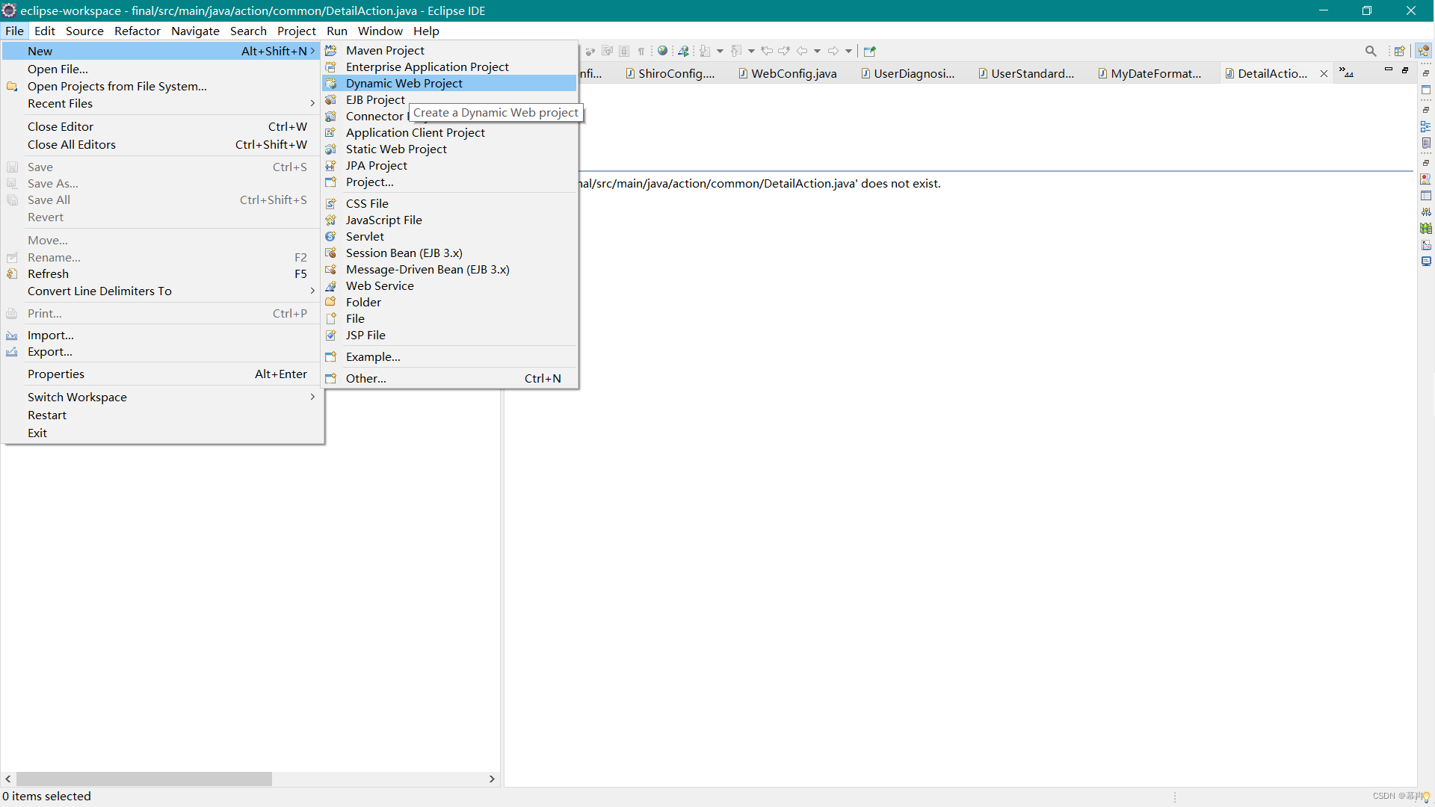Click the web browser globe toolbar icon

[662, 51]
